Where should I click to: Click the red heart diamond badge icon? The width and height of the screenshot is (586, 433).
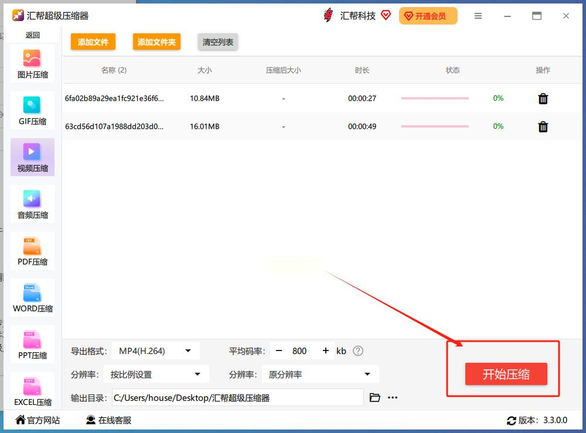click(x=386, y=15)
